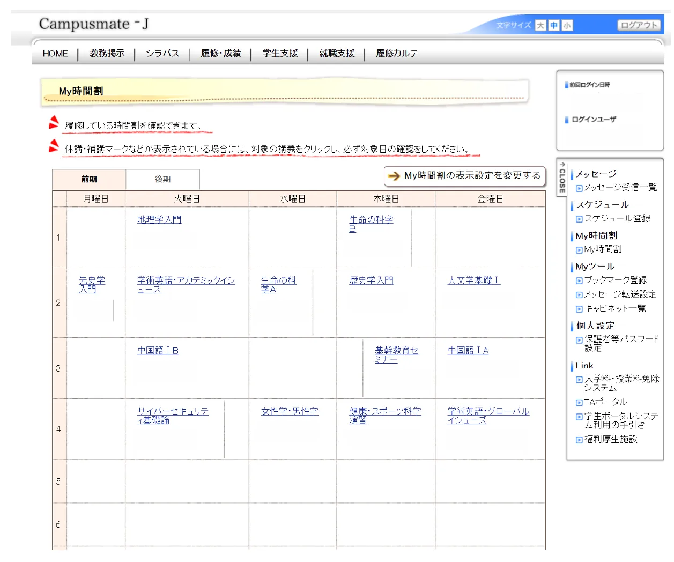Screen dimensions: 674x562
Task: Open the 履修・成績 menu
Action: [x=221, y=54]
